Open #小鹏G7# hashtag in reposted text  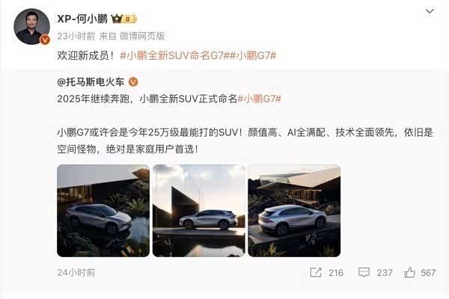coord(260,99)
